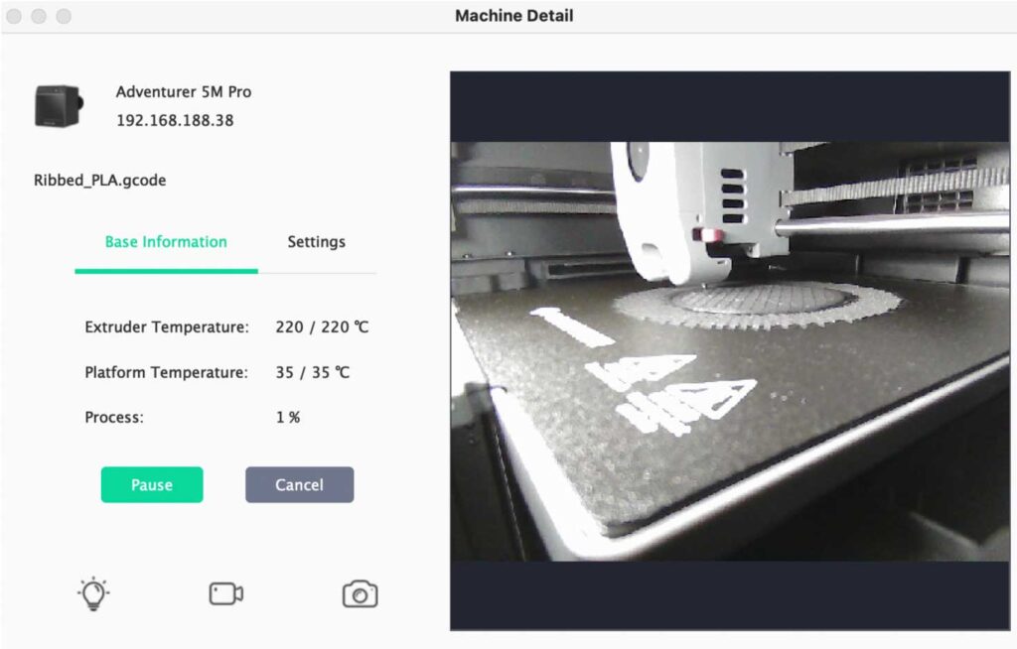The image size is (1017, 649).
Task: Click the live camera feed view
Action: coord(730,350)
